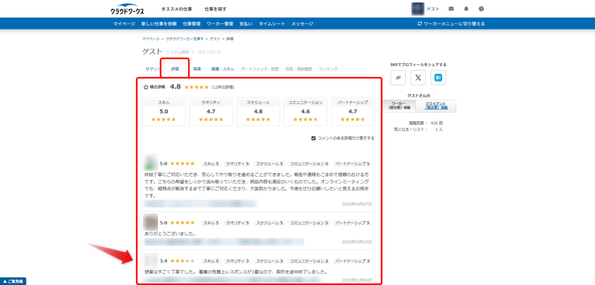Share profile on Hatena Bookmark B! icon
This screenshot has width=595, height=285.
[439, 77]
